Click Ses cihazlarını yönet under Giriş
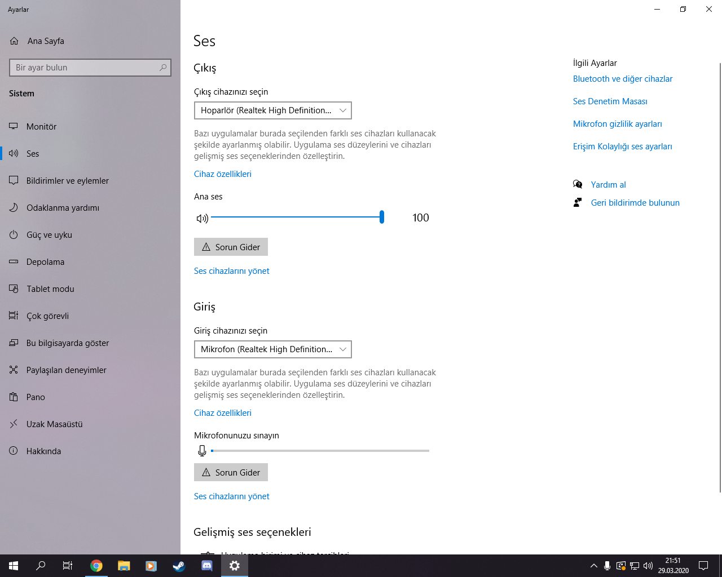This screenshot has height=577, width=722. (232, 496)
